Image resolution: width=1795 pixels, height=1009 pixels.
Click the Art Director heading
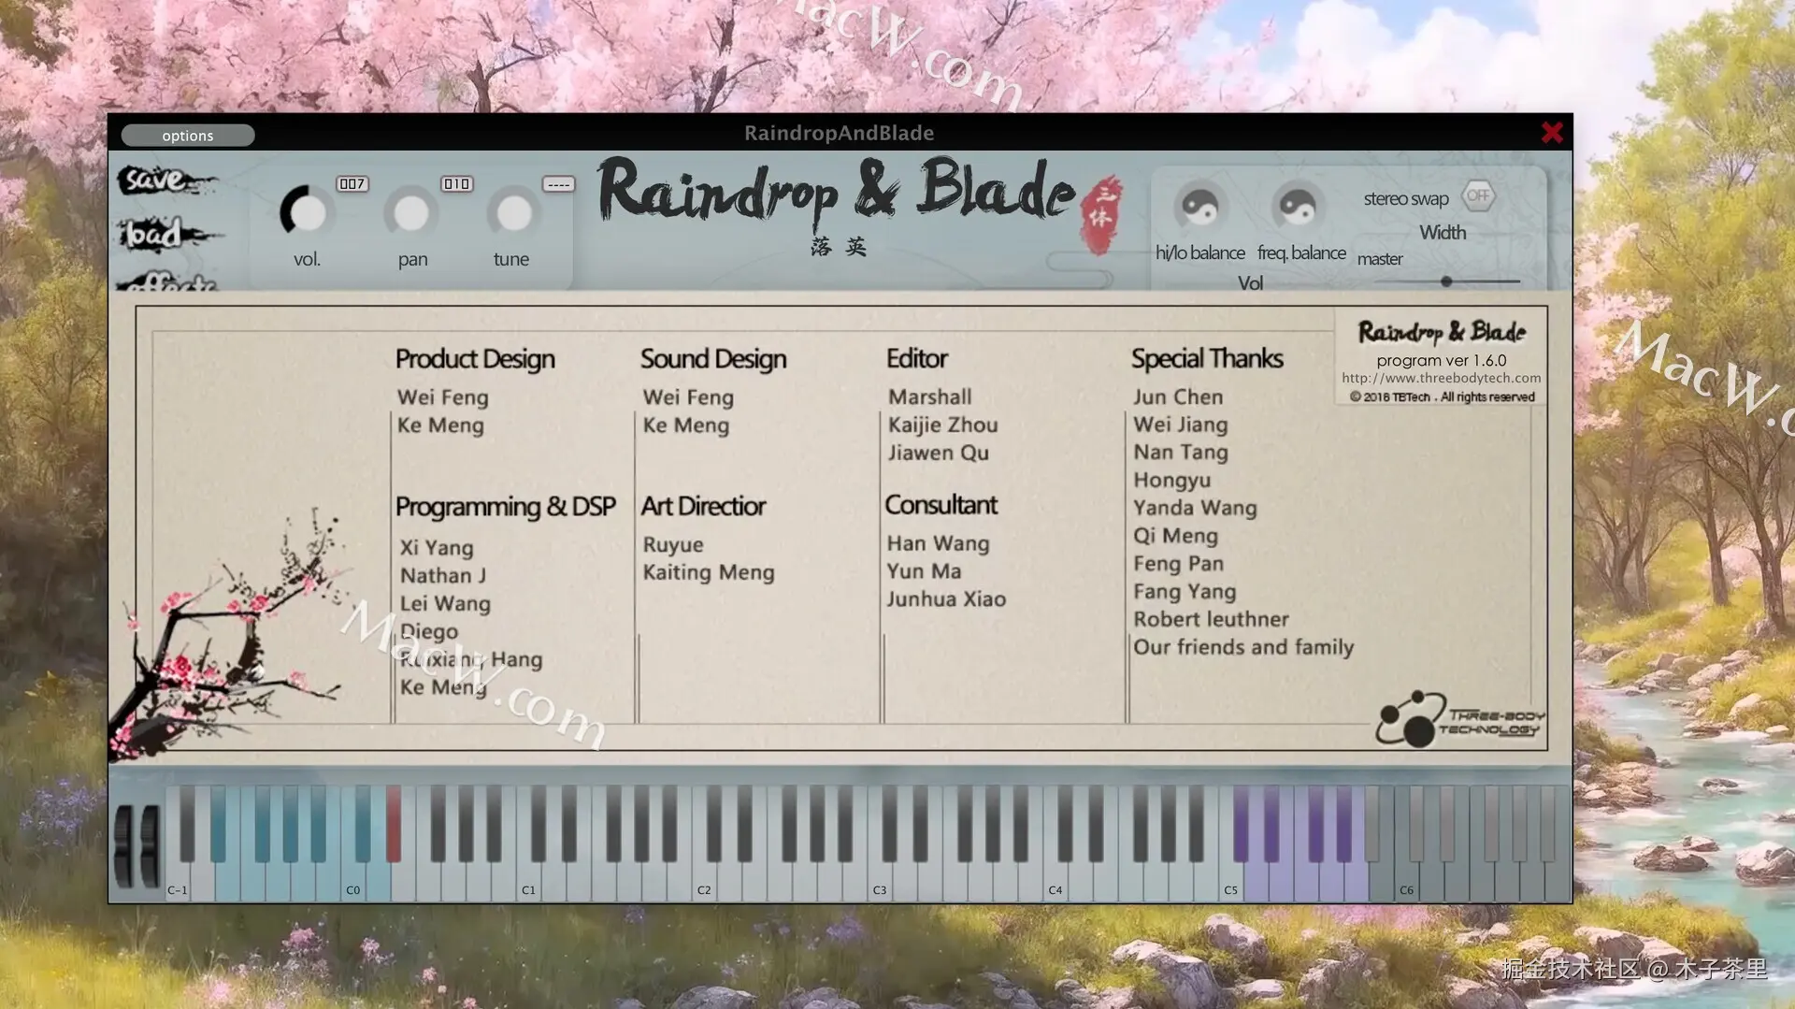point(703,506)
